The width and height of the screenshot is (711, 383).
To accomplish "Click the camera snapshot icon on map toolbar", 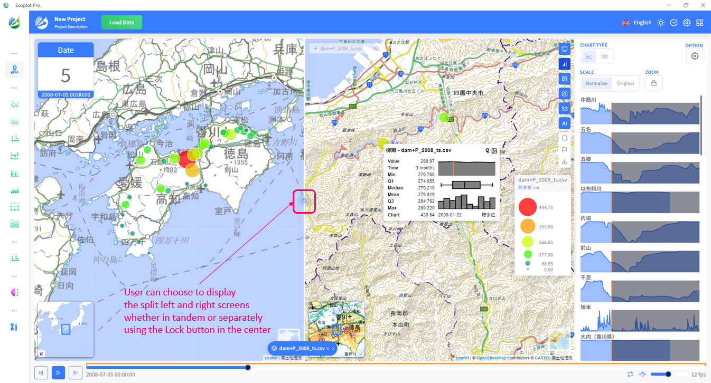I will click(565, 93).
